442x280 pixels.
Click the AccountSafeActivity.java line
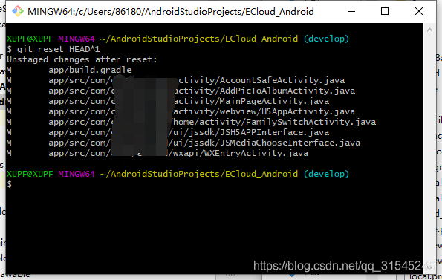(175, 80)
